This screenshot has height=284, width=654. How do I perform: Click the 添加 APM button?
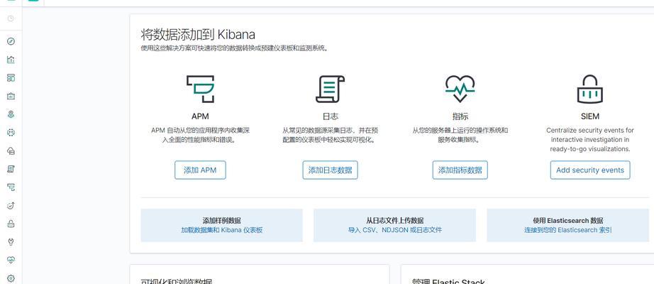tap(200, 170)
